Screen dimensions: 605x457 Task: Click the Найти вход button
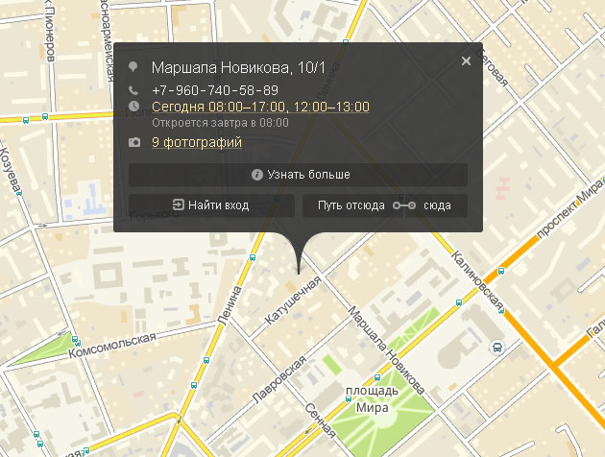[x=211, y=205]
